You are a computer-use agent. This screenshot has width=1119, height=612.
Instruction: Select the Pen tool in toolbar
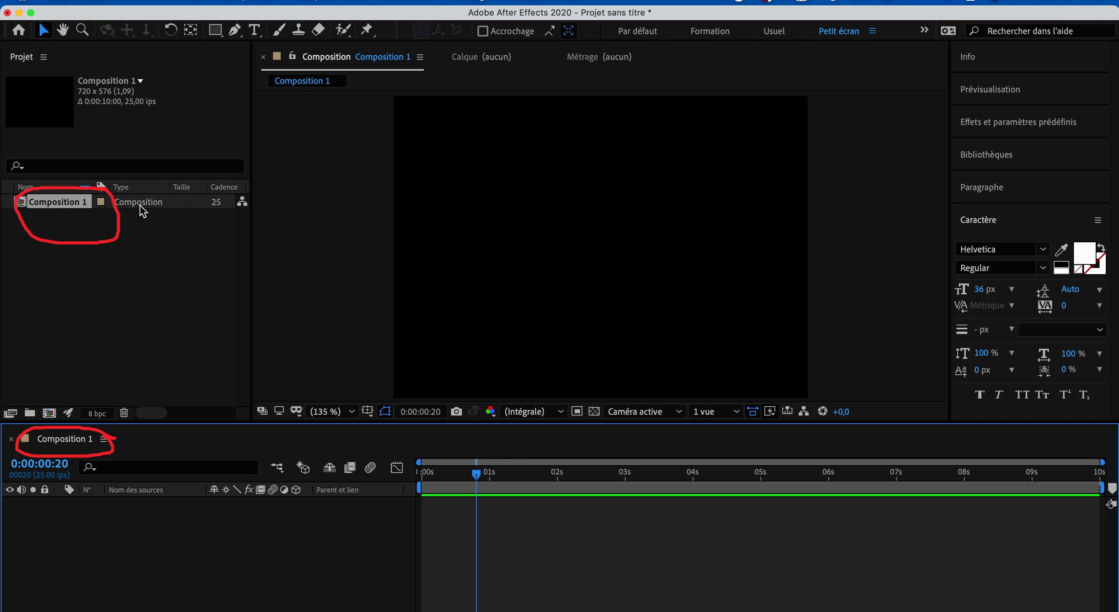pos(234,30)
